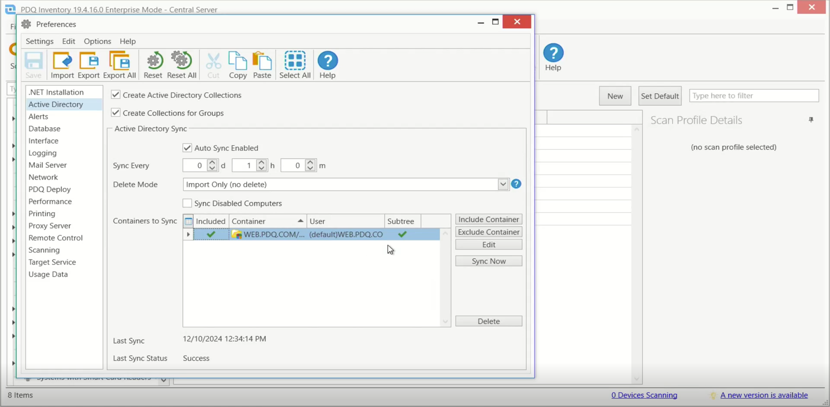
Task: Click the Delete container button
Action: (x=488, y=321)
